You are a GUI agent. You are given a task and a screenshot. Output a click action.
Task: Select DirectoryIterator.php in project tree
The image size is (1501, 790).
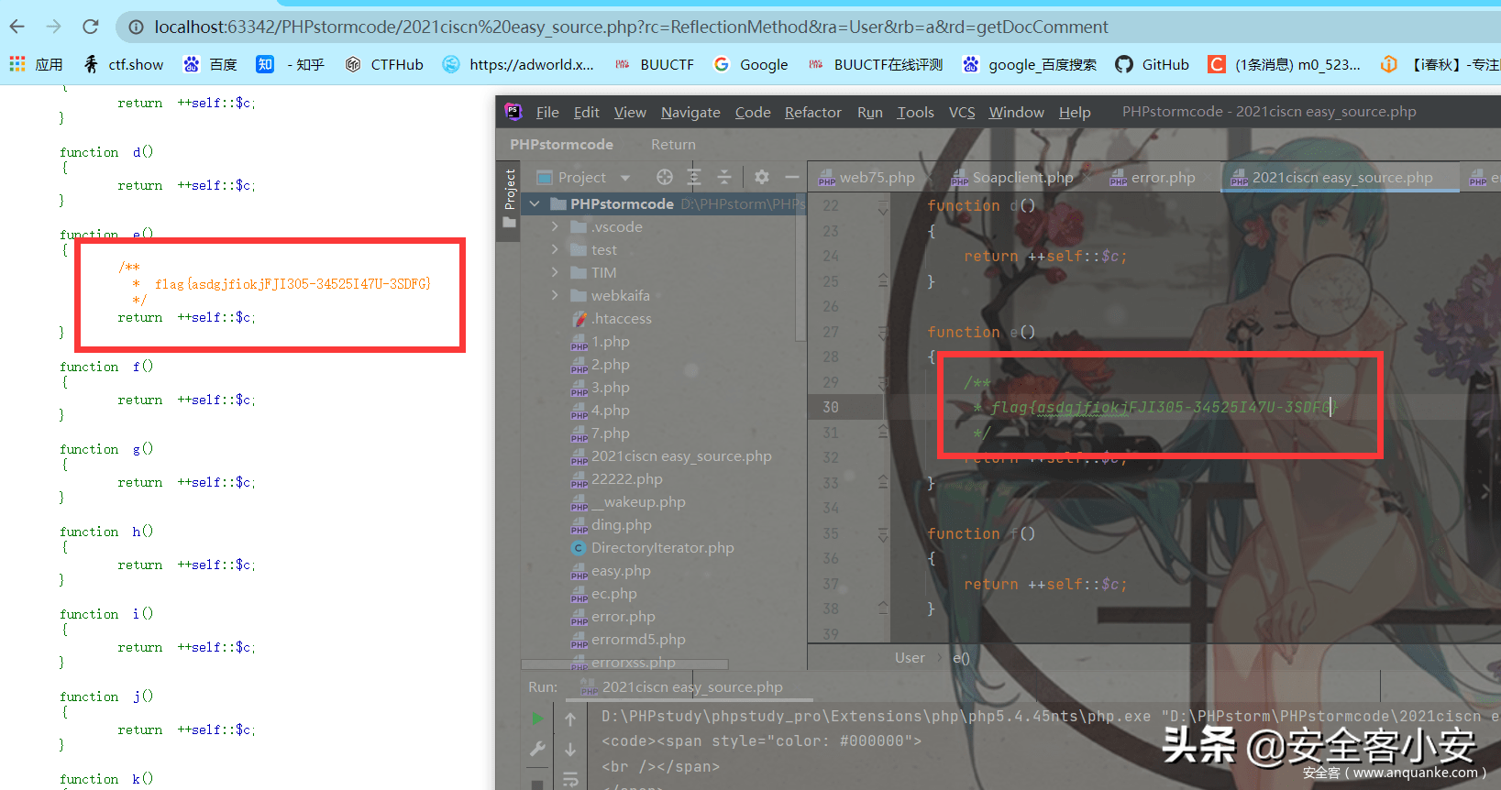click(653, 547)
